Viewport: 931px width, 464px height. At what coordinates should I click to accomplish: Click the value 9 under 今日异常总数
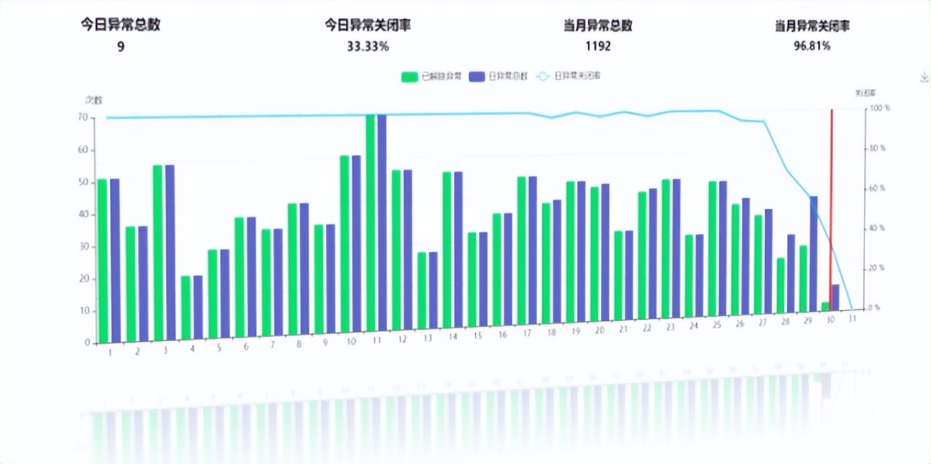point(121,47)
